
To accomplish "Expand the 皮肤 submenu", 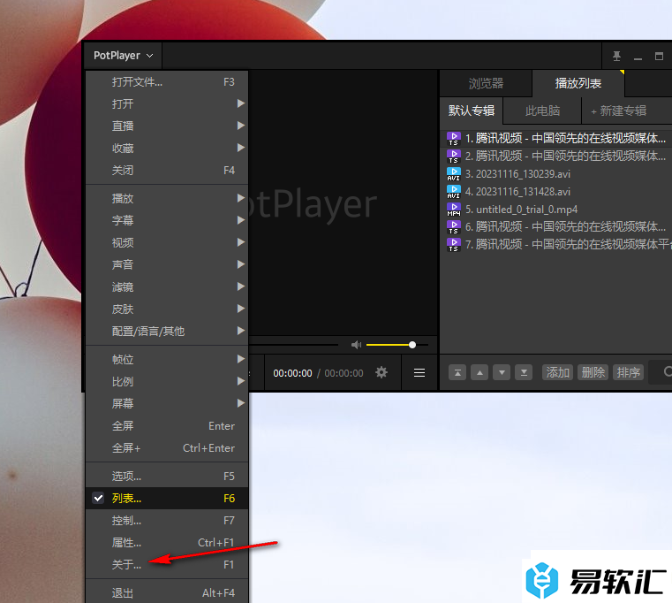I will pos(167,309).
